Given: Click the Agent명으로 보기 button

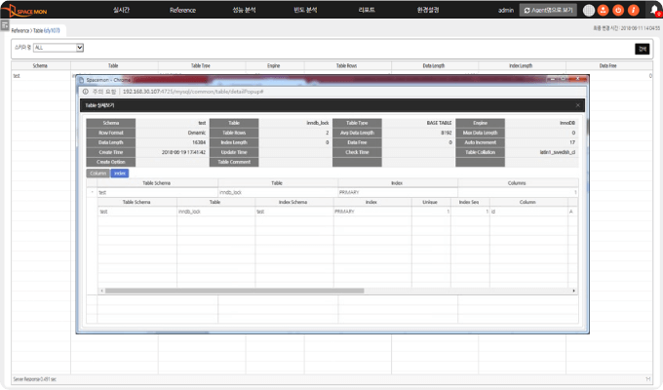Looking at the screenshot, I should click(x=547, y=10).
